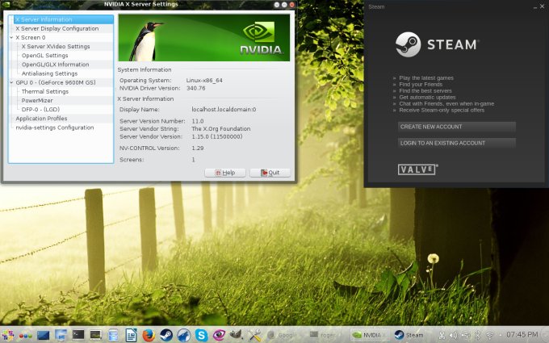
Task: Collapse the X Screen 0 tree node
Action: pyautogui.click(x=11, y=38)
